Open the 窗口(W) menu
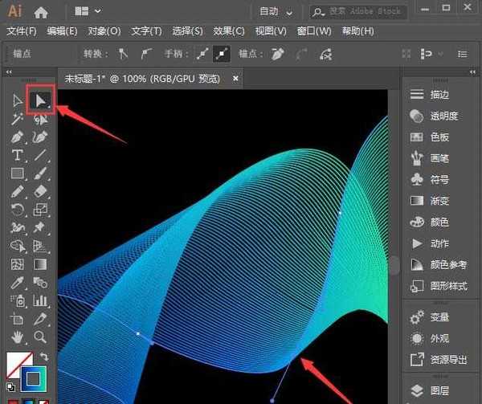The image size is (482, 404). point(313,31)
